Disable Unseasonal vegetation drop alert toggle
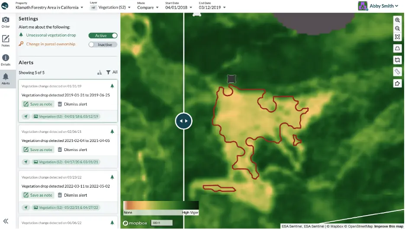Viewport: 405px width, 229px height. point(103,35)
